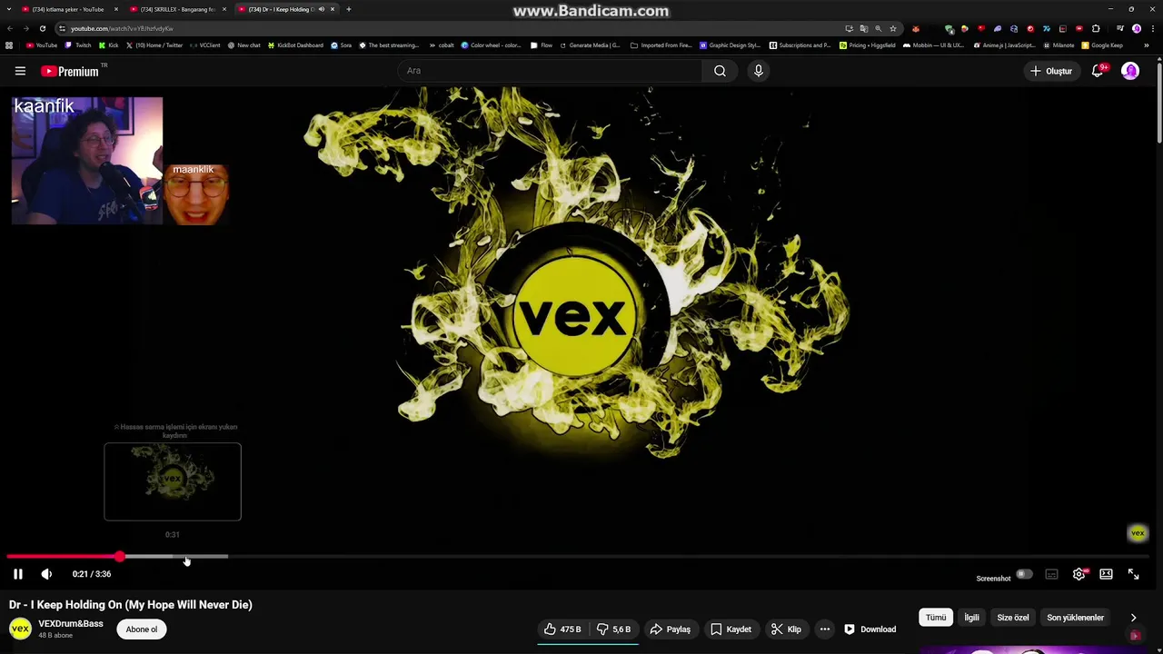Click the Download button
The width and height of the screenshot is (1163, 654).
click(x=870, y=629)
